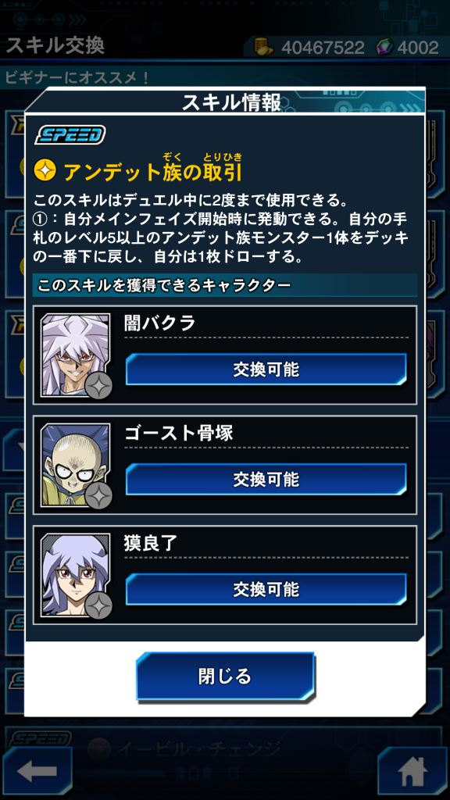The width and height of the screenshot is (450, 800).
Task: Tap the skill badge on 闇バクラ portrait
Action: coord(98,384)
